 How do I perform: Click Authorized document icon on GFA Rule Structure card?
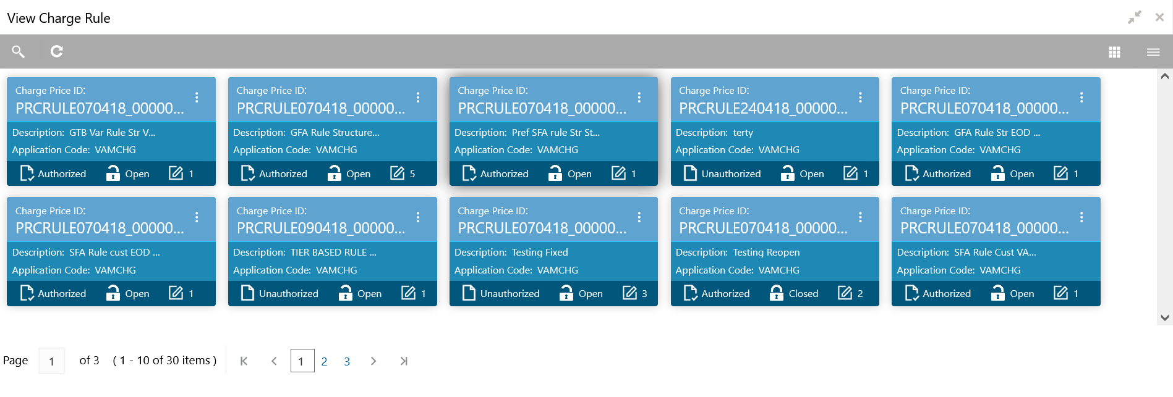(248, 173)
